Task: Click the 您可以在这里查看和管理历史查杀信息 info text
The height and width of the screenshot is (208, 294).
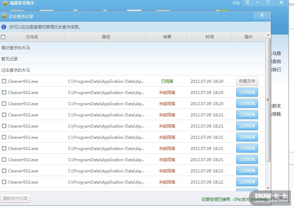Action: pyautogui.click(x=45, y=27)
